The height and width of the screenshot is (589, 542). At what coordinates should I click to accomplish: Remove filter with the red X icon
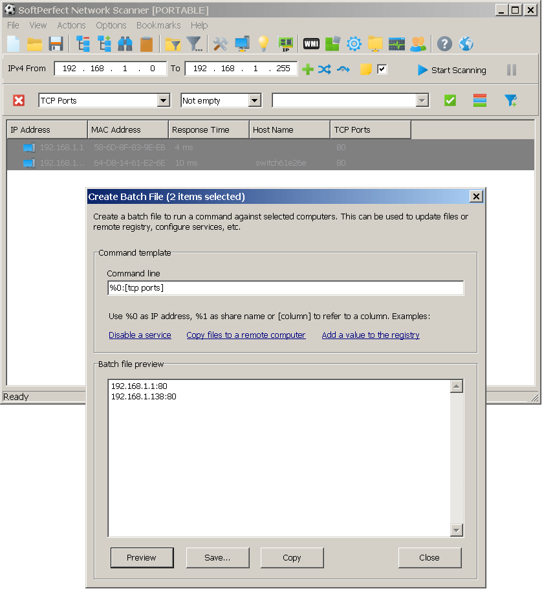[19, 100]
